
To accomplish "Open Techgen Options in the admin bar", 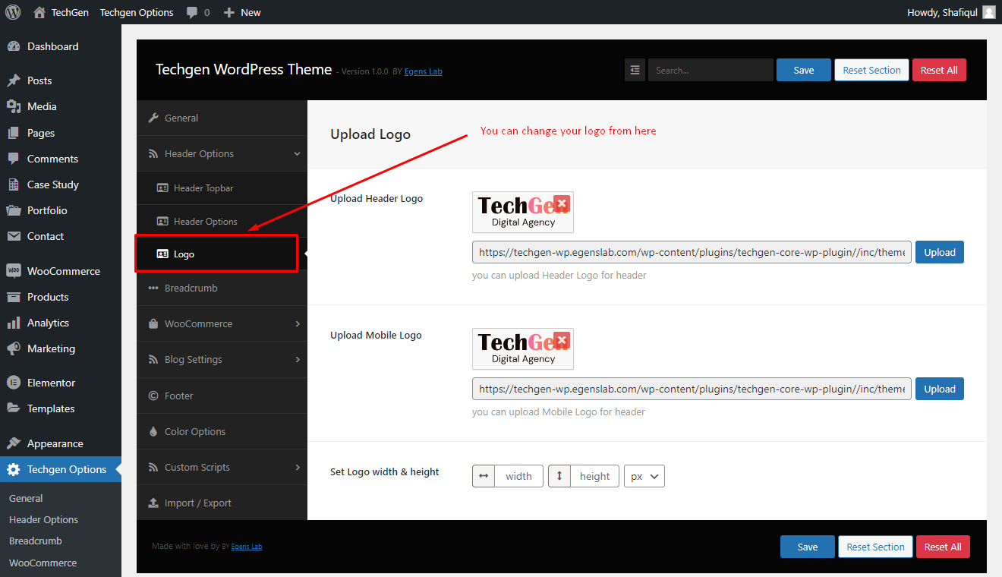I will (x=137, y=12).
